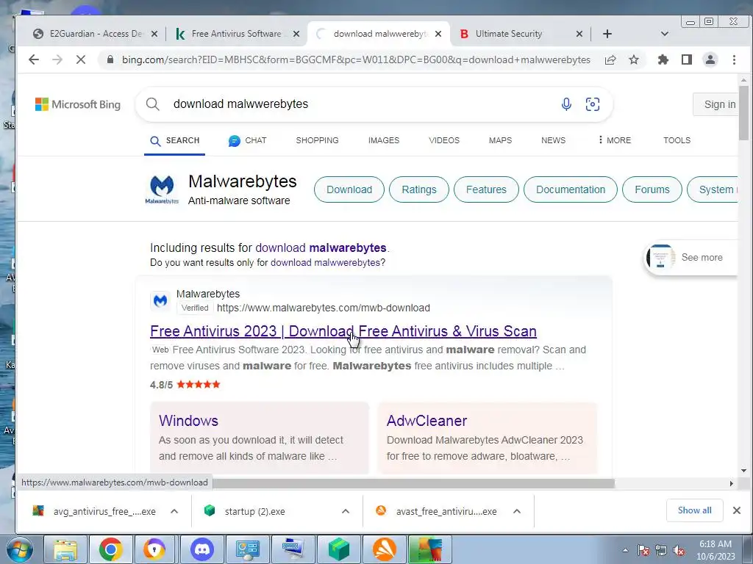Viewport: 753px width, 564px height.
Task: Click the Bing search magnifier icon
Action: pos(153,104)
